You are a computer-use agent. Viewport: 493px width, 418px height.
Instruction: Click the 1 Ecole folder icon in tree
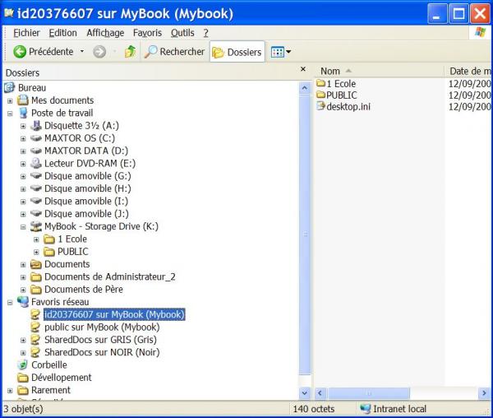coord(49,239)
